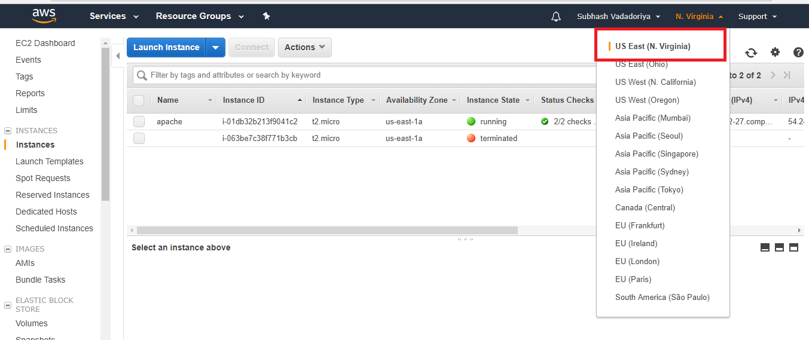
Task: Open the settings gear icon
Action: (775, 52)
